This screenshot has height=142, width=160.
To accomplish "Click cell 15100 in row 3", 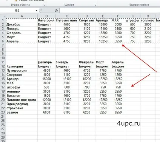I will click(x=103, y=29).
